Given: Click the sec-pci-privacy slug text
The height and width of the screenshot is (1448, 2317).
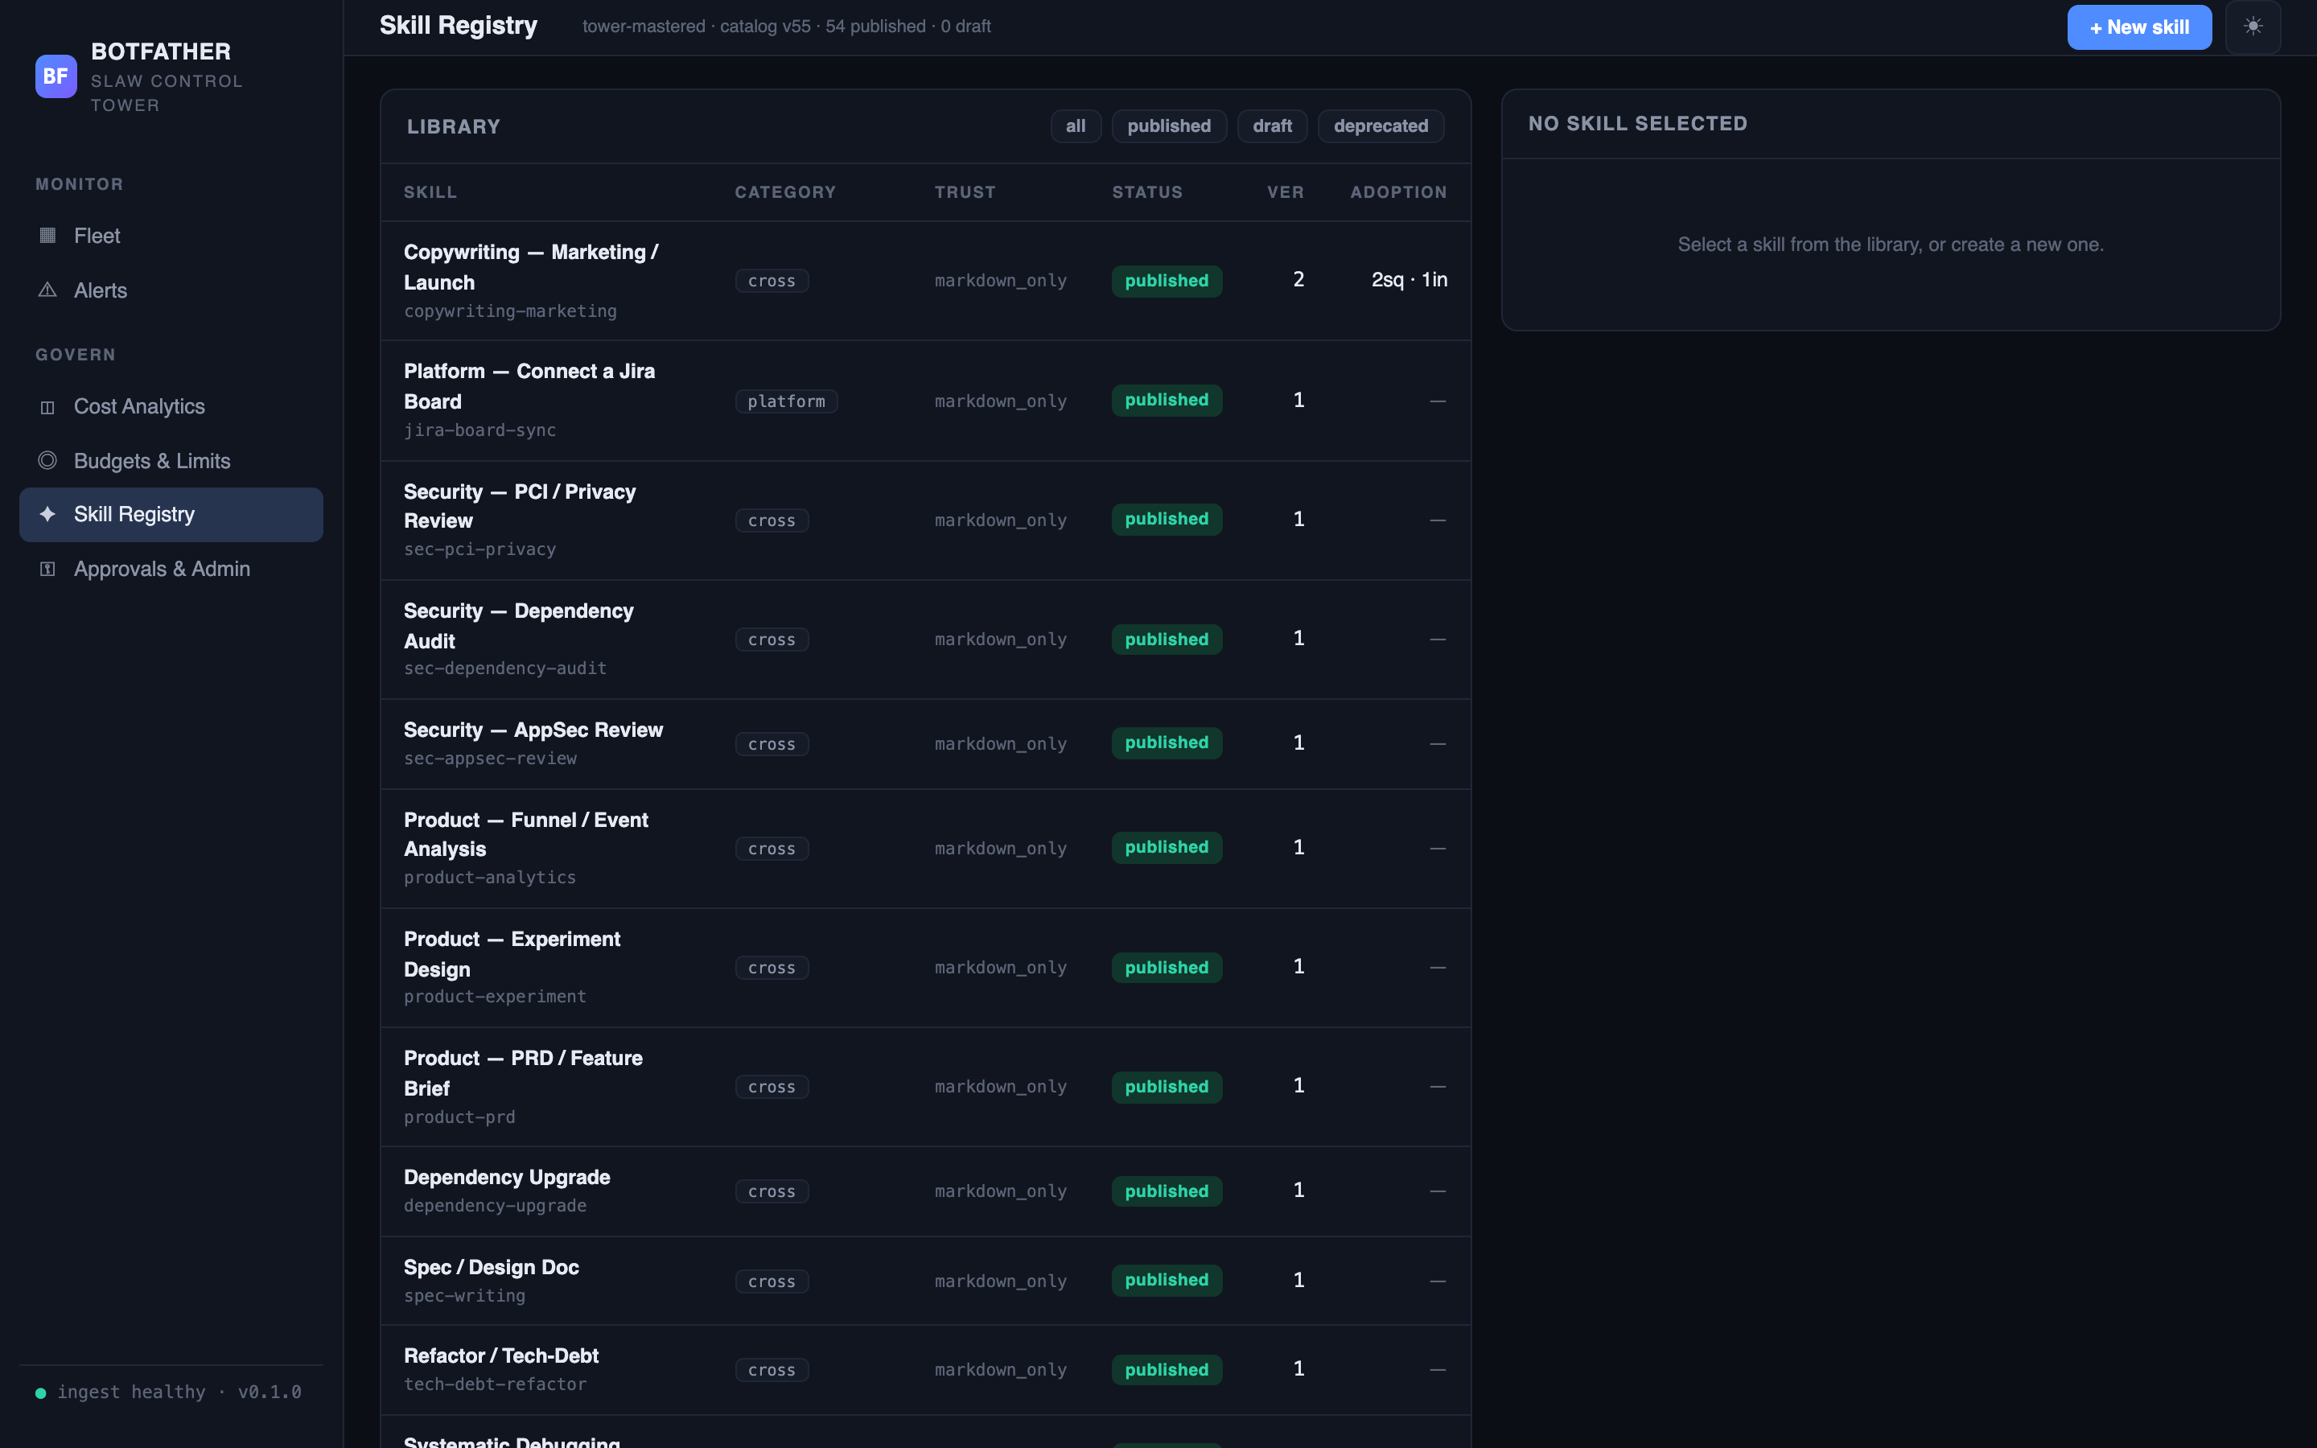Looking at the screenshot, I should point(479,549).
